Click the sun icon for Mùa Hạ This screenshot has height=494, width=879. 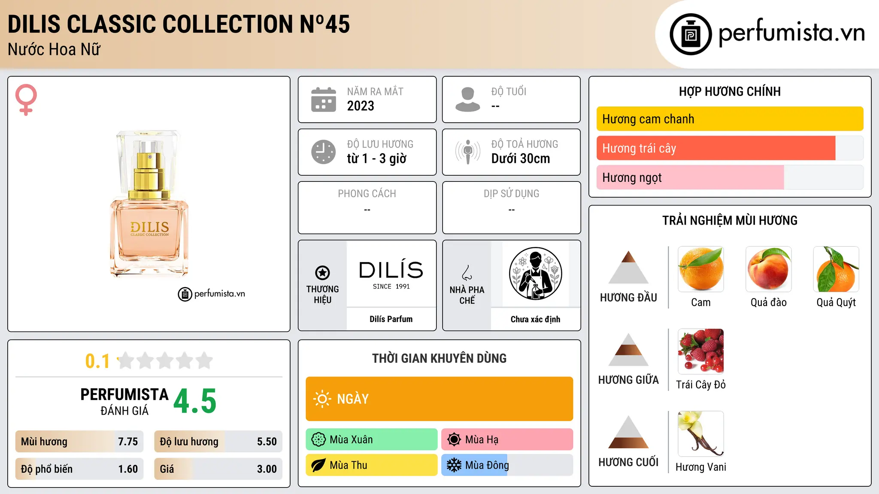(454, 440)
